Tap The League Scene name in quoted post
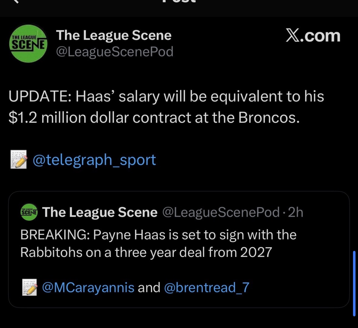The height and width of the screenshot is (328, 358). pos(100,212)
